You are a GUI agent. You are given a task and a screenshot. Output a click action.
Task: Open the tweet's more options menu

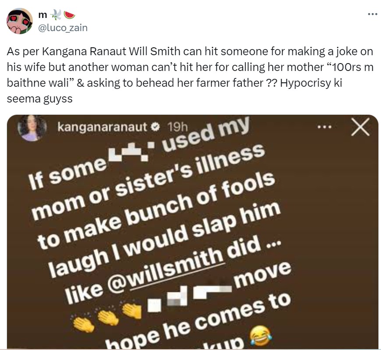(372, 14)
